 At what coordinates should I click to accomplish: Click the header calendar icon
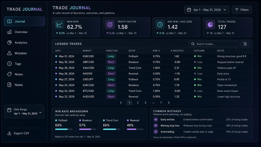[x=189, y=10]
